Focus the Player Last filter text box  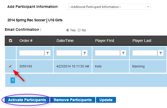point(145,53)
